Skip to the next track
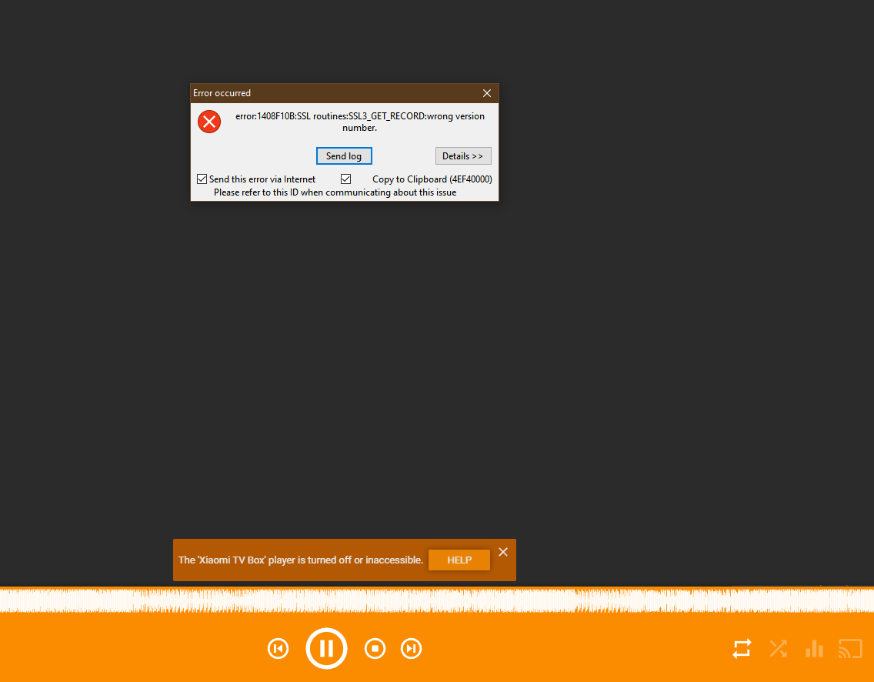The width and height of the screenshot is (874, 682). (x=412, y=649)
